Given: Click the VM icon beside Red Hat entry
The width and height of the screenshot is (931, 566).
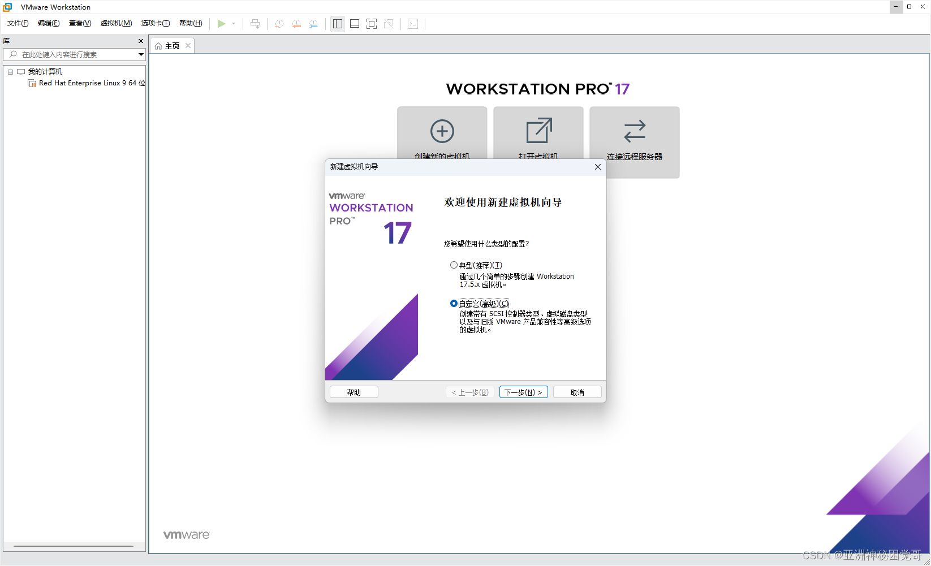Looking at the screenshot, I should pos(32,83).
